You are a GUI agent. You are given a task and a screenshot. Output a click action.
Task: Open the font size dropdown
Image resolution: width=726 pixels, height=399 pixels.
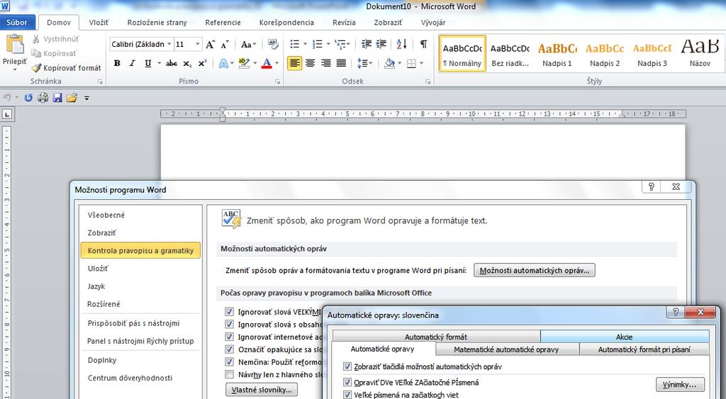click(x=198, y=45)
